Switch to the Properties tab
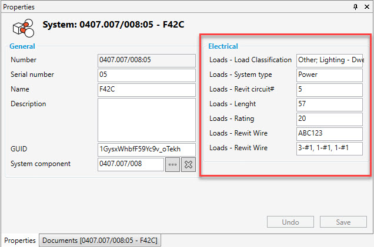This screenshot has height=247, width=374. (19, 241)
